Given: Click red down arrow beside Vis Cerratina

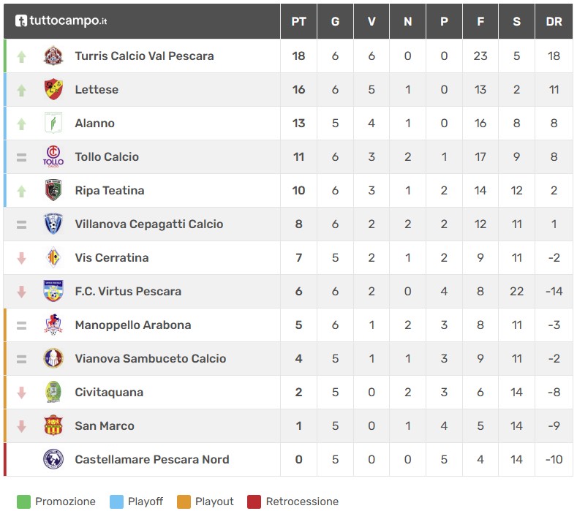Looking at the screenshot, I should point(21,258).
